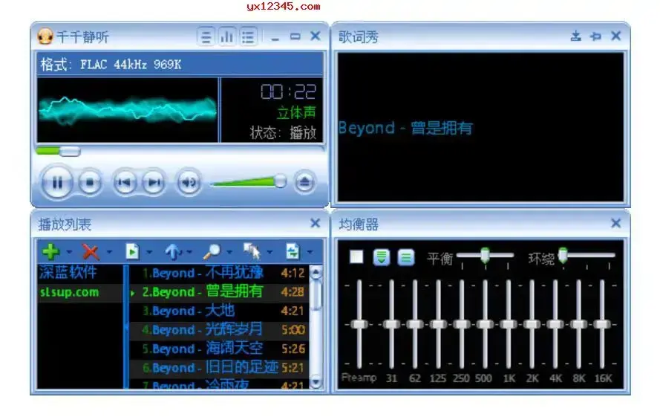Click the 千千静听 orange logo icon
This screenshot has height=417, width=660.
click(45, 36)
